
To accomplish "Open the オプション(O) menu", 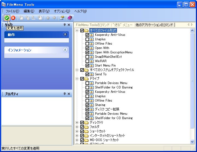I will [x=62, y=11].
